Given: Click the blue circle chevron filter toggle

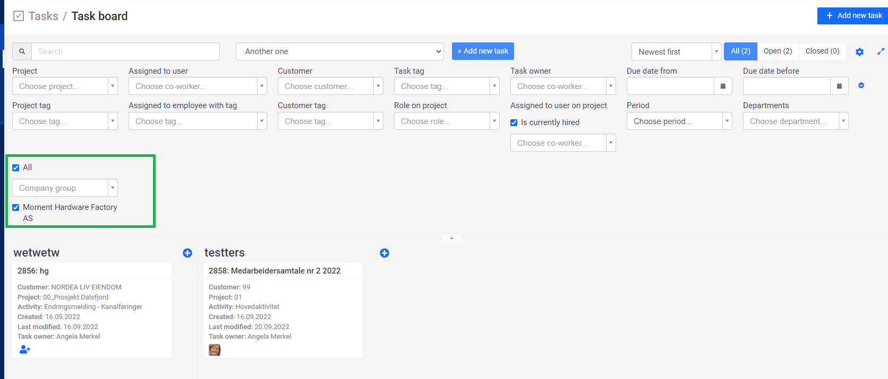Looking at the screenshot, I should [x=861, y=85].
